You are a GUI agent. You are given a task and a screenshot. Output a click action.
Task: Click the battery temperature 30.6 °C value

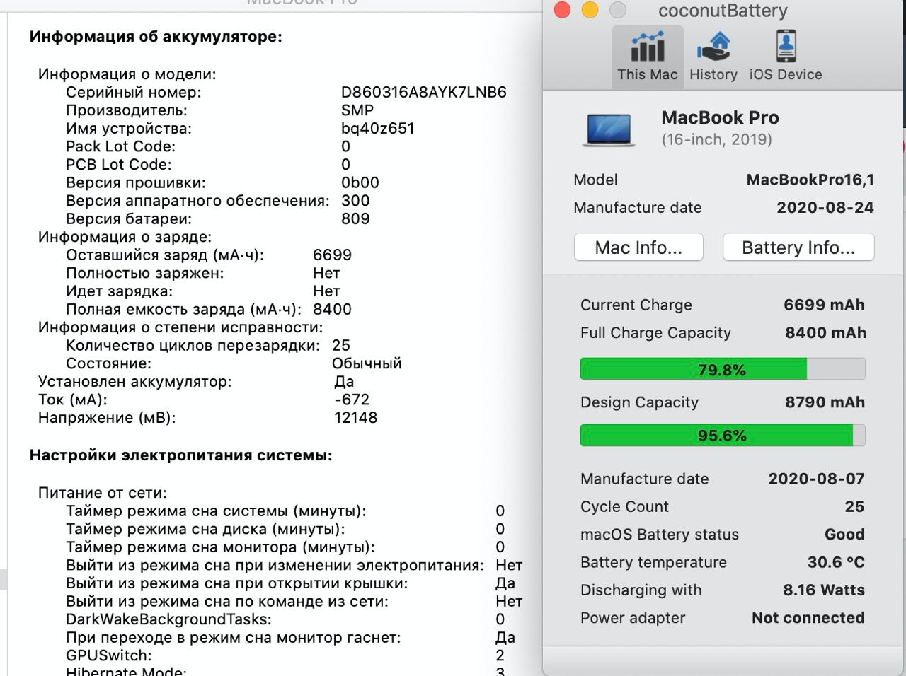coord(836,562)
